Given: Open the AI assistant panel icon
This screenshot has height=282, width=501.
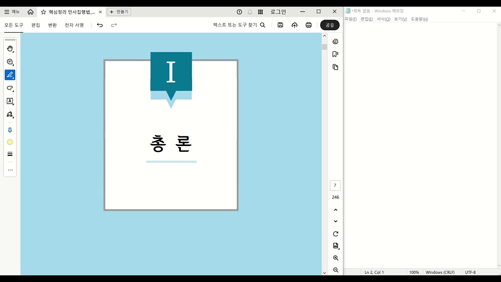Looking at the screenshot, I should (x=335, y=42).
